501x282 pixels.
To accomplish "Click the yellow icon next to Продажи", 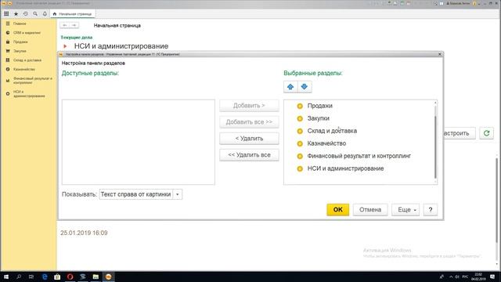I will pos(300,106).
